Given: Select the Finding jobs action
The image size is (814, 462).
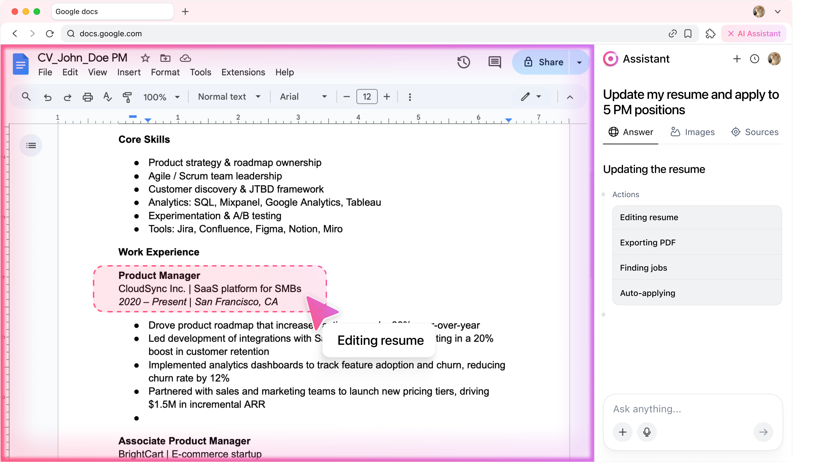Looking at the screenshot, I should [x=697, y=268].
